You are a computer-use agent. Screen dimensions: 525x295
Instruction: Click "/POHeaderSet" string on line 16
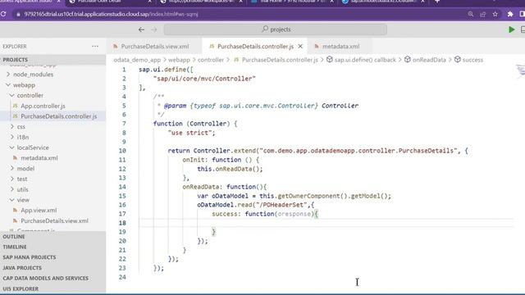pos(281,205)
